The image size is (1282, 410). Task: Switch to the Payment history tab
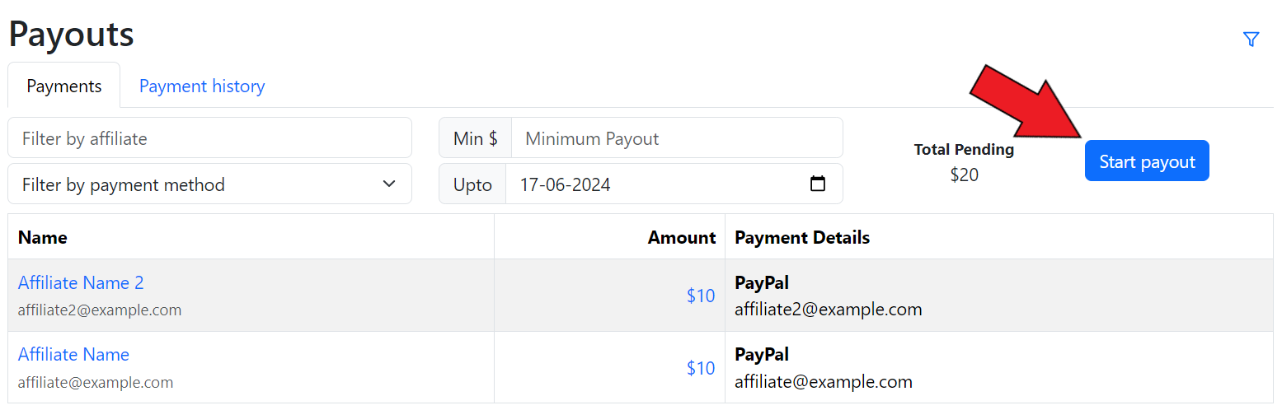(202, 86)
